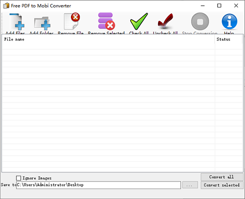Viewport: 245px width, 199px height.
Task: Enable the Ignore Images checkbox
Action: point(18,178)
